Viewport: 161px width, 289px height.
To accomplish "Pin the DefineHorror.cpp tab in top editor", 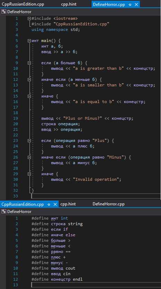I will click(x=130, y=5).
